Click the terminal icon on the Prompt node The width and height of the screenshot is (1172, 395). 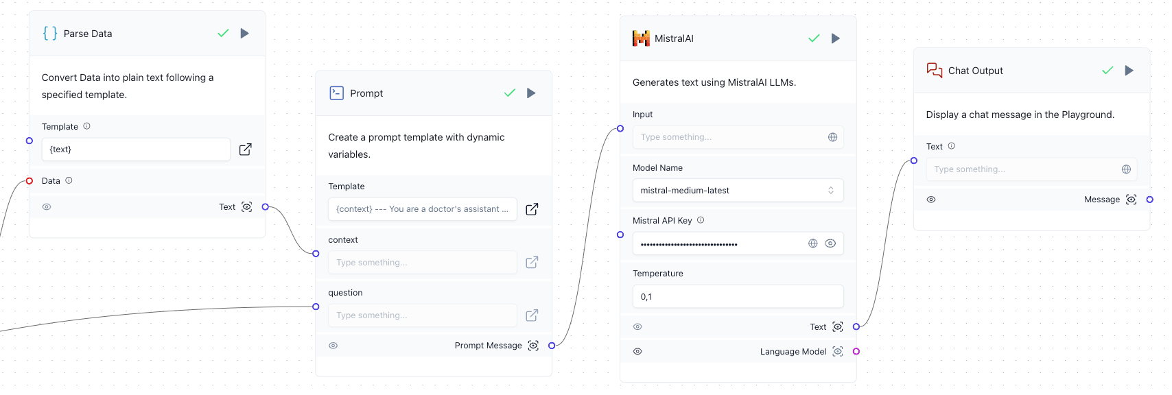336,93
